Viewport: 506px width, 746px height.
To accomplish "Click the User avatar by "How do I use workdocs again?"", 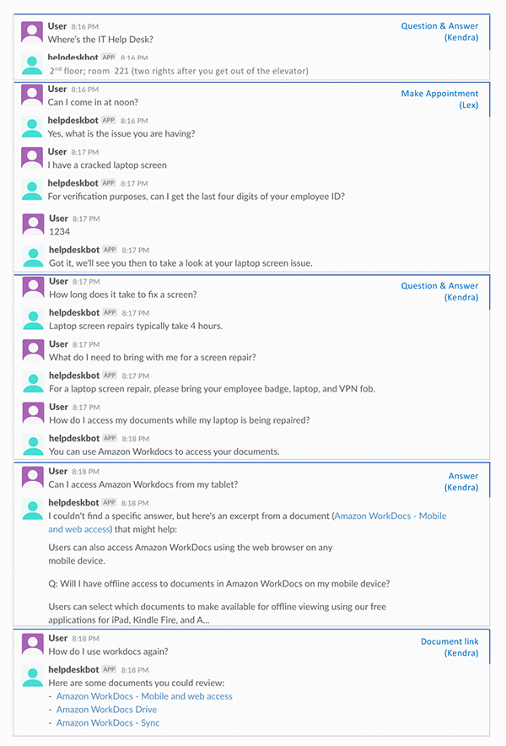I will [33, 644].
